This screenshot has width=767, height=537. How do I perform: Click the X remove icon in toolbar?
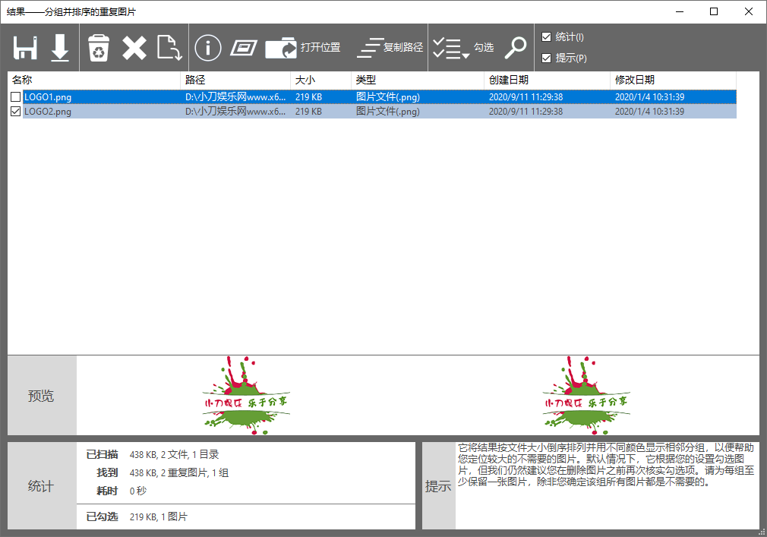[134, 48]
